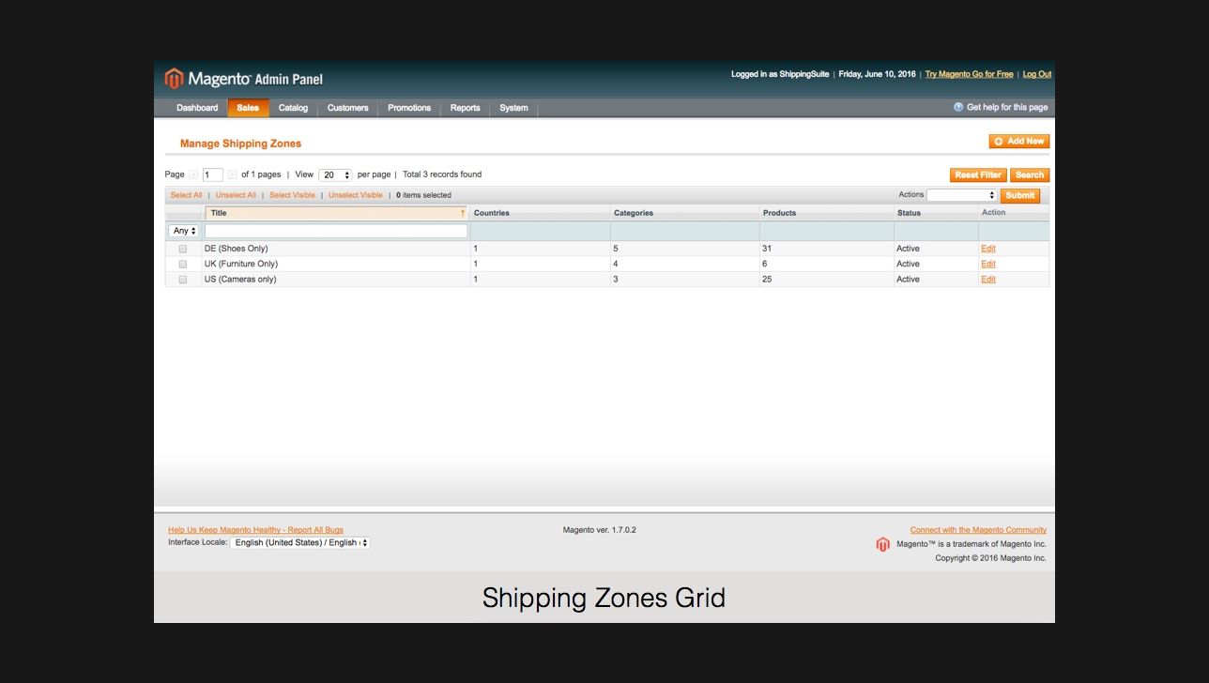Click the help icon beside 'Get help for this page'
This screenshot has height=683, width=1209.
click(958, 107)
